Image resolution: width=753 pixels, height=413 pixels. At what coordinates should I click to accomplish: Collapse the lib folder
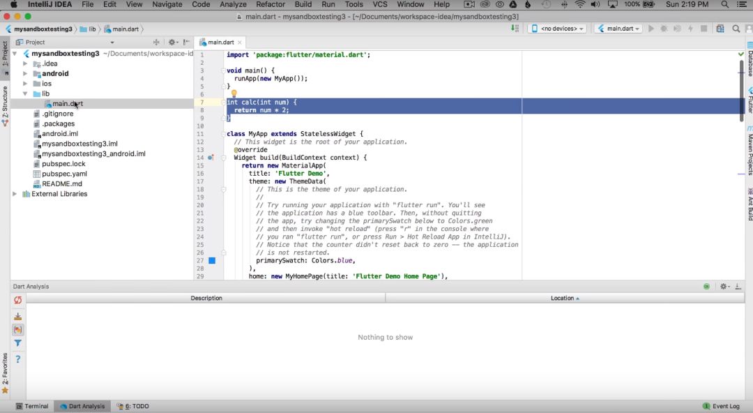[25, 93]
